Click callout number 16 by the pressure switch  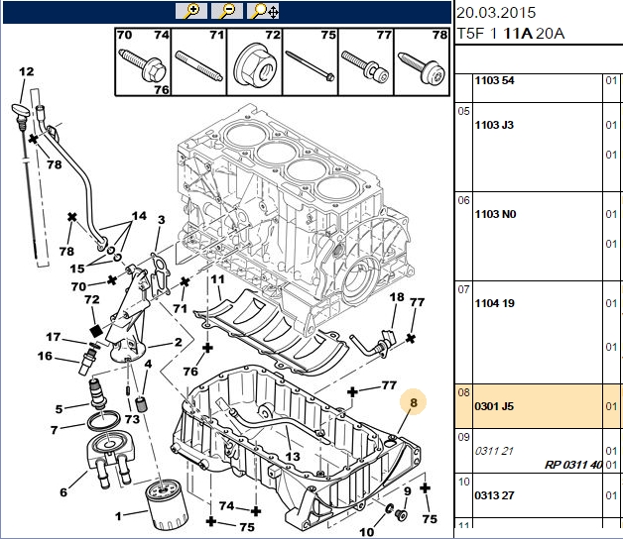pos(45,356)
